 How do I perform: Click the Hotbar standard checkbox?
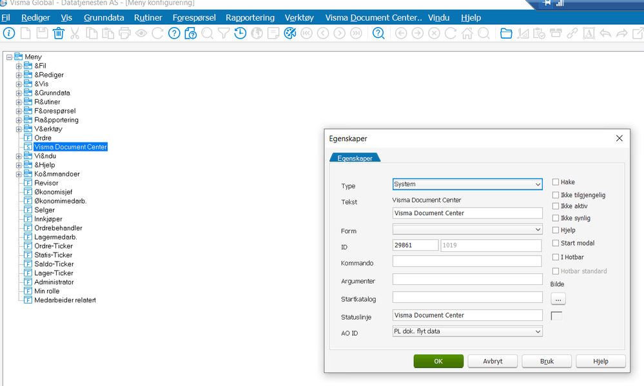[556, 271]
